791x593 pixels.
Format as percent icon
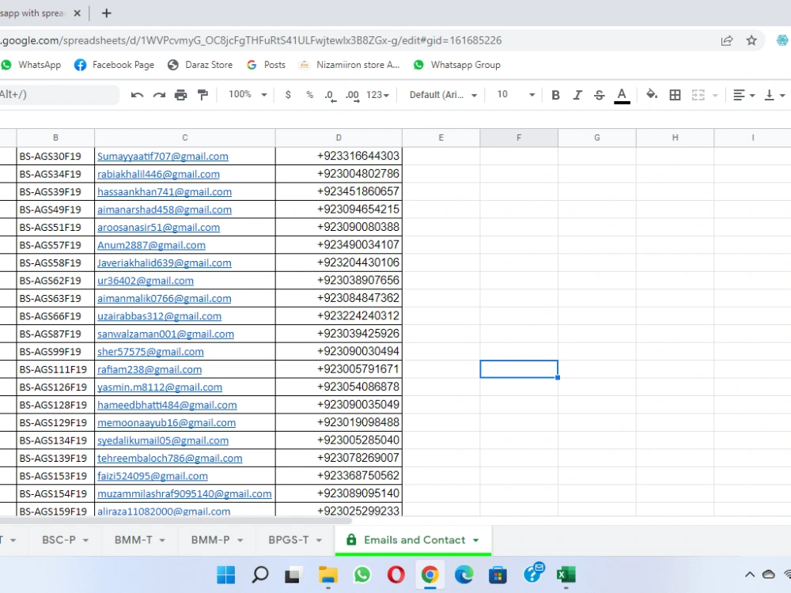click(x=310, y=95)
